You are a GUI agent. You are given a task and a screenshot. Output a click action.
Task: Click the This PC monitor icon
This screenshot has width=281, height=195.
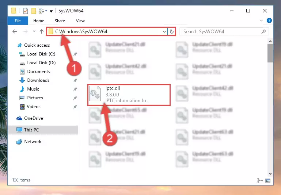tap(19, 130)
